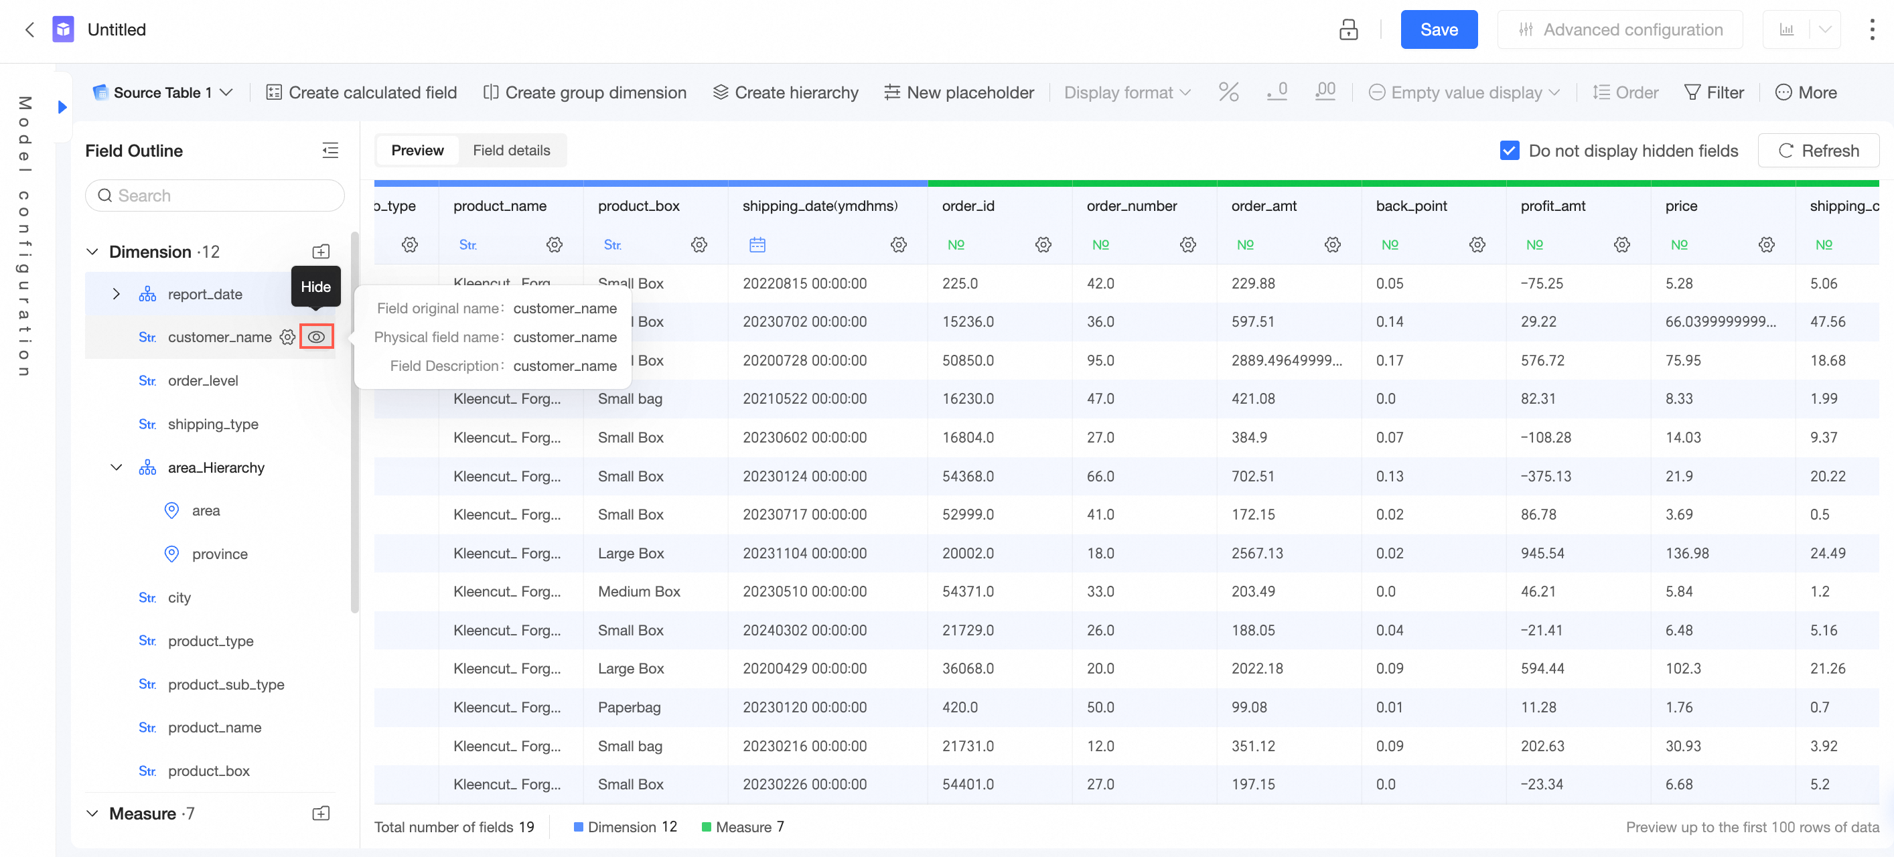Click the percent format icon

click(1228, 92)
